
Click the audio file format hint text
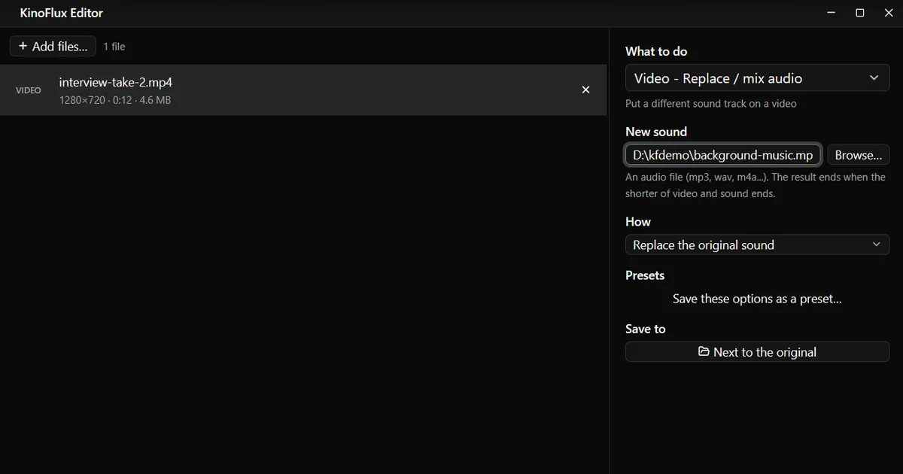point(756,185)
